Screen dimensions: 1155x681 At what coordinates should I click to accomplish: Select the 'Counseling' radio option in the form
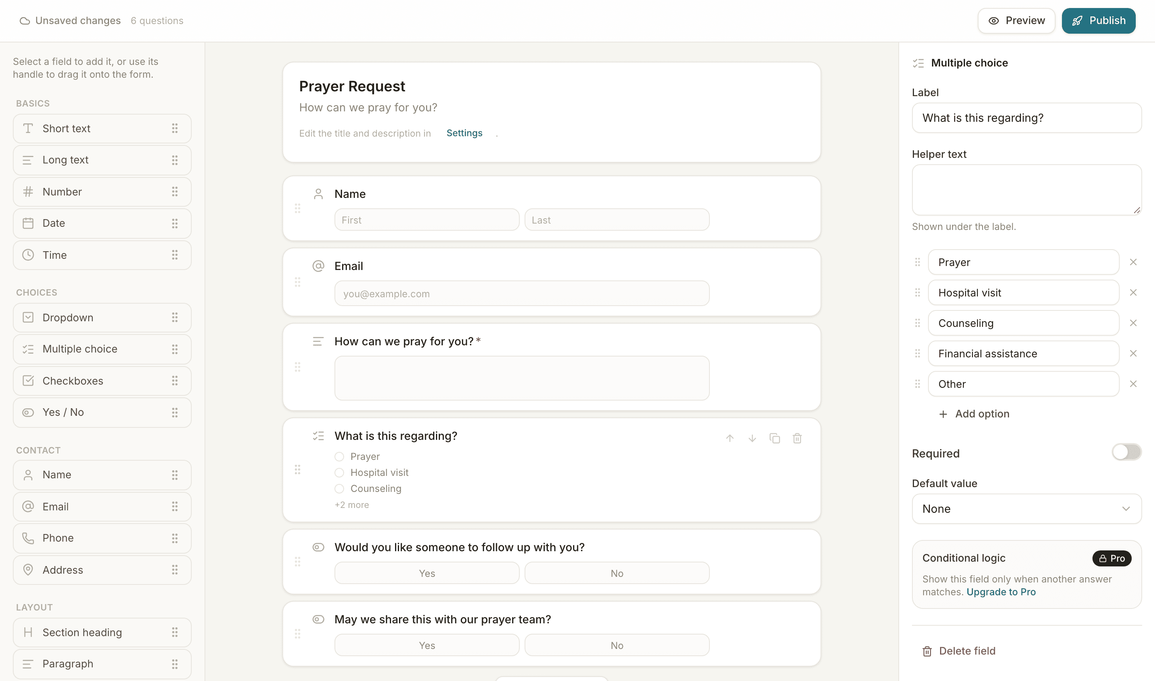[x=339, y=489]
